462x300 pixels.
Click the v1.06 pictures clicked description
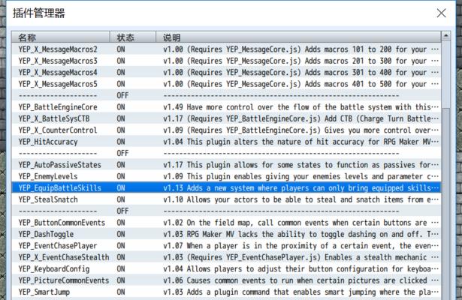300,280
